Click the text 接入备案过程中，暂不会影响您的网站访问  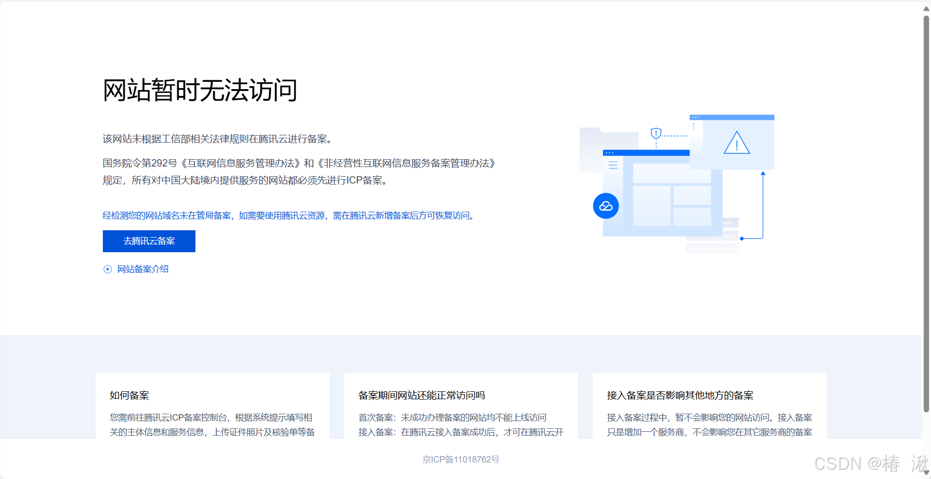(x=688, y=418)
